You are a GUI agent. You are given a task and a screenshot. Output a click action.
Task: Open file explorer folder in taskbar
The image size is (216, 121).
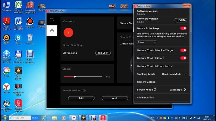click(x=54, y=118)
